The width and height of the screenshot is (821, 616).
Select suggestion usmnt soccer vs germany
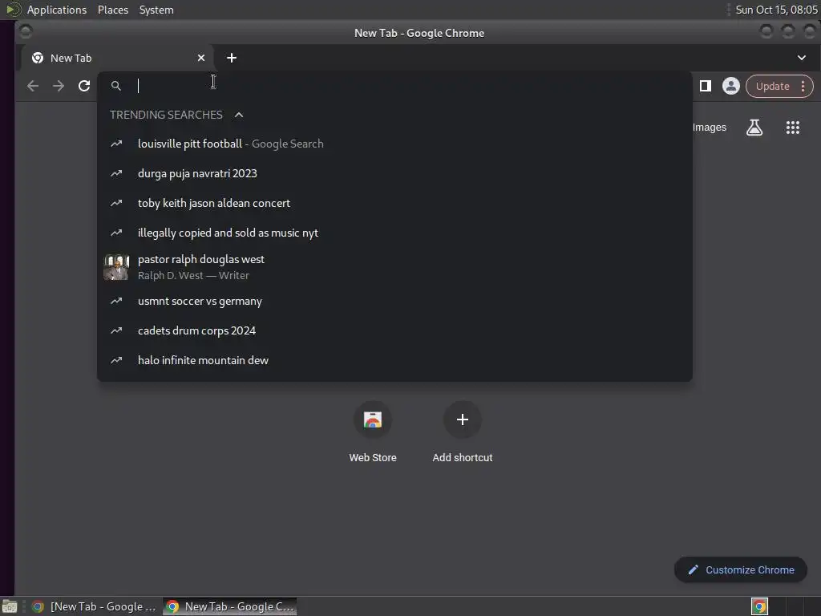click(394, 302)
